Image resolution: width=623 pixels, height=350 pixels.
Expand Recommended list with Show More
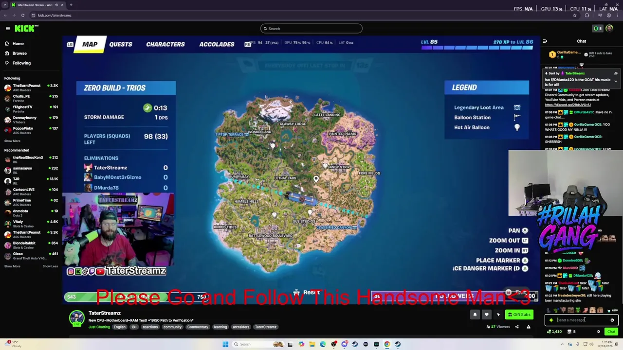[12, 266]
